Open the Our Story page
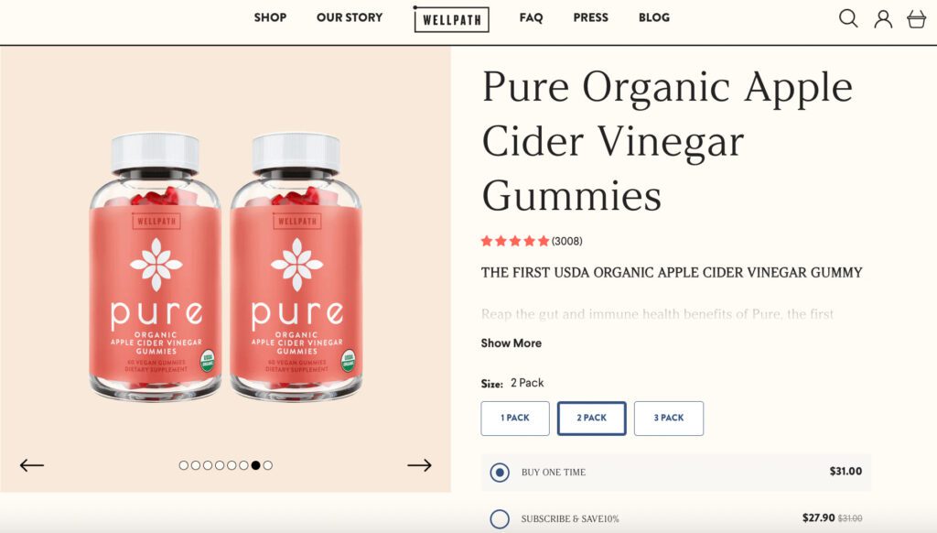The height and width of the screenshot is (533, 937). 350,17
